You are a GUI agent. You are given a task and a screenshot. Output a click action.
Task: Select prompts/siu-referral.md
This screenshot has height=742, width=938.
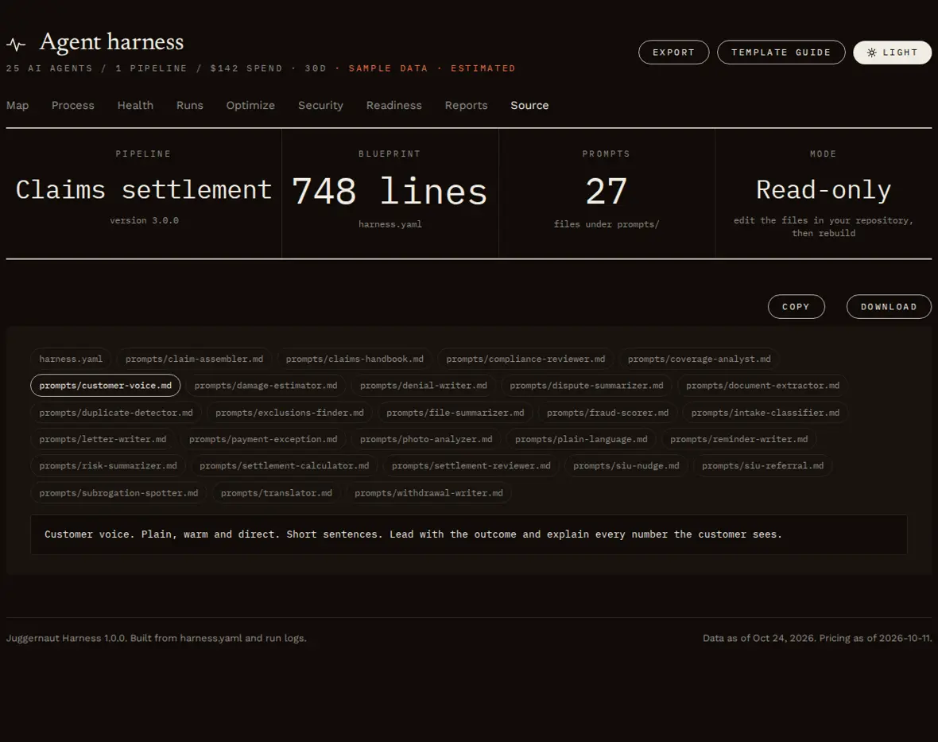[x=763, y=465]
